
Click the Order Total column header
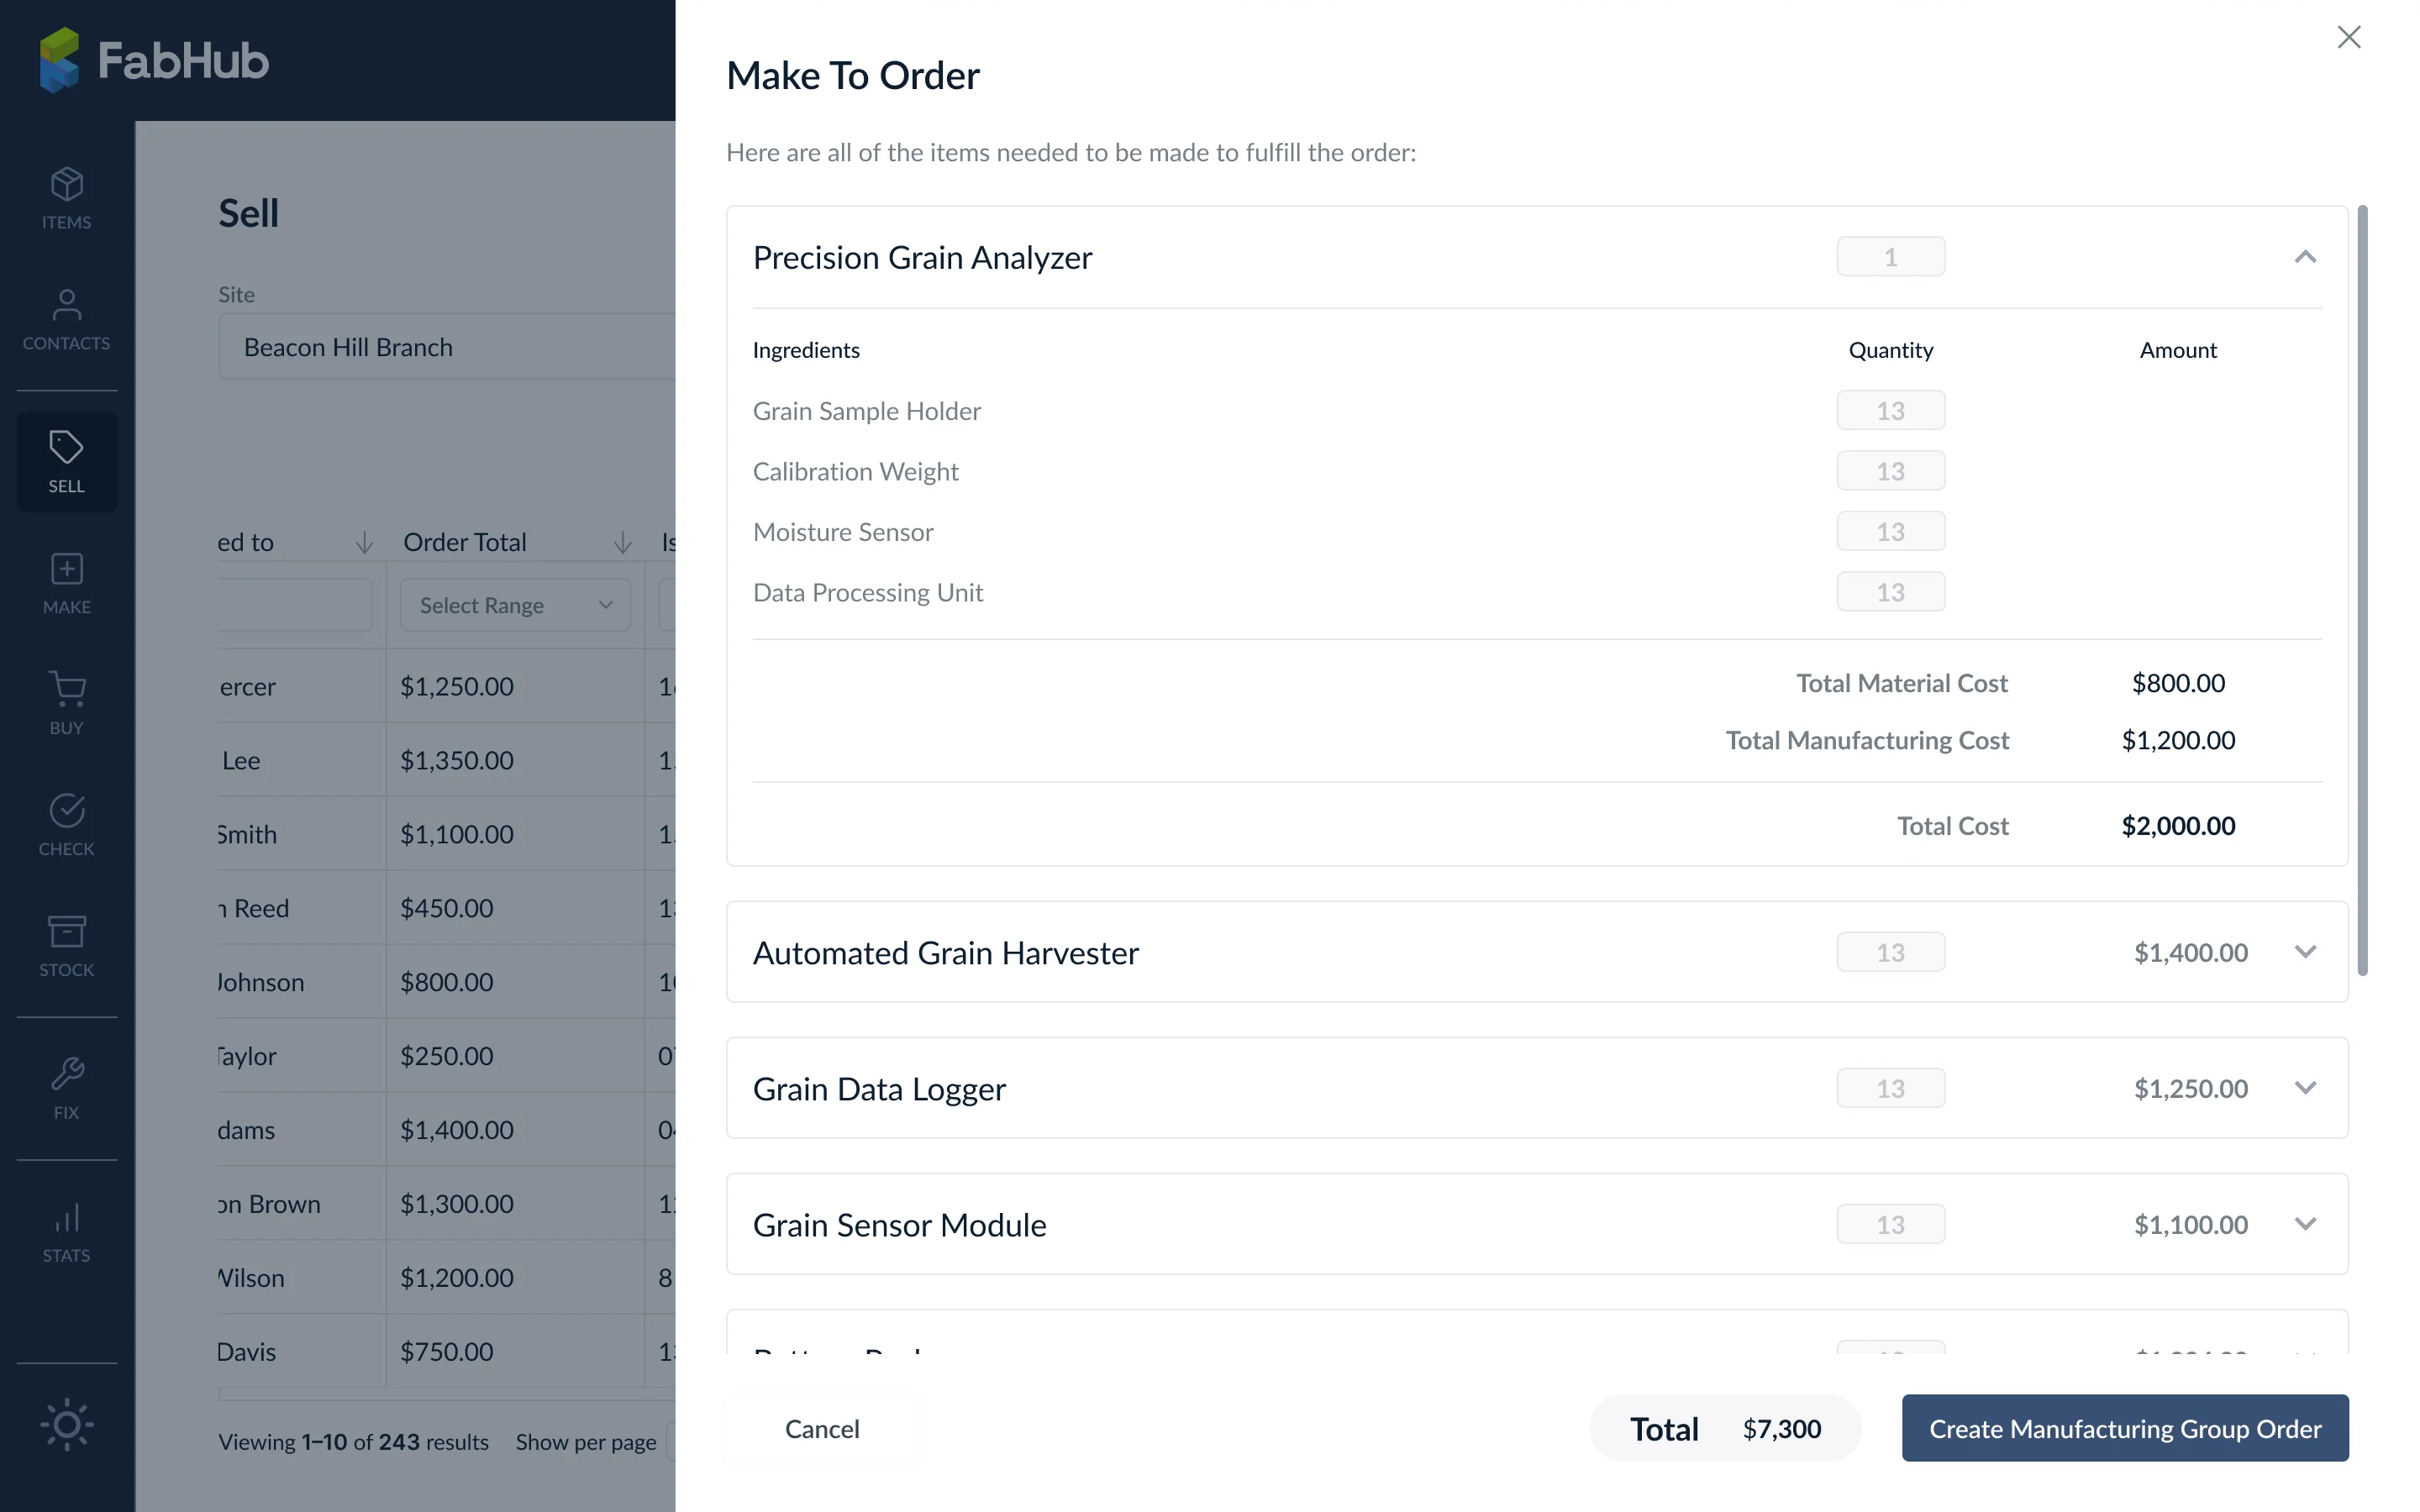465,542
